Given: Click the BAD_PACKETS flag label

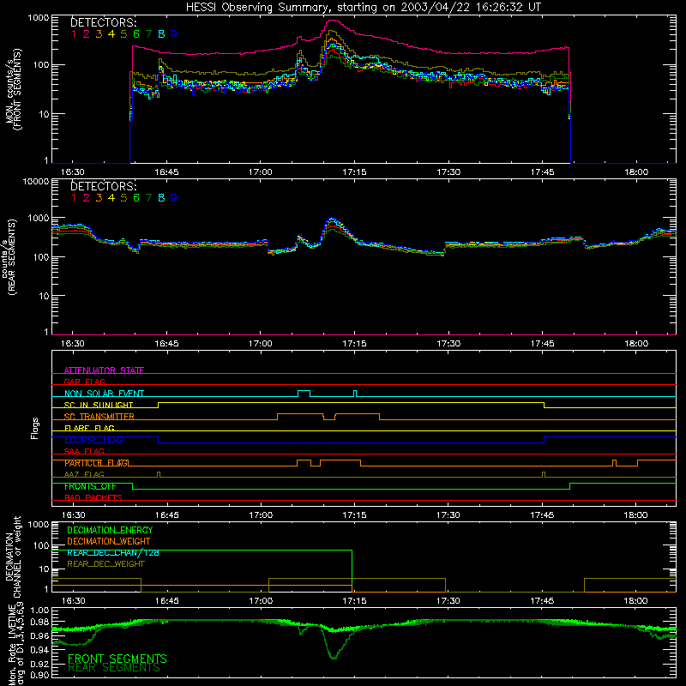Looking at the screenshot, I should [x=93, y=498].
